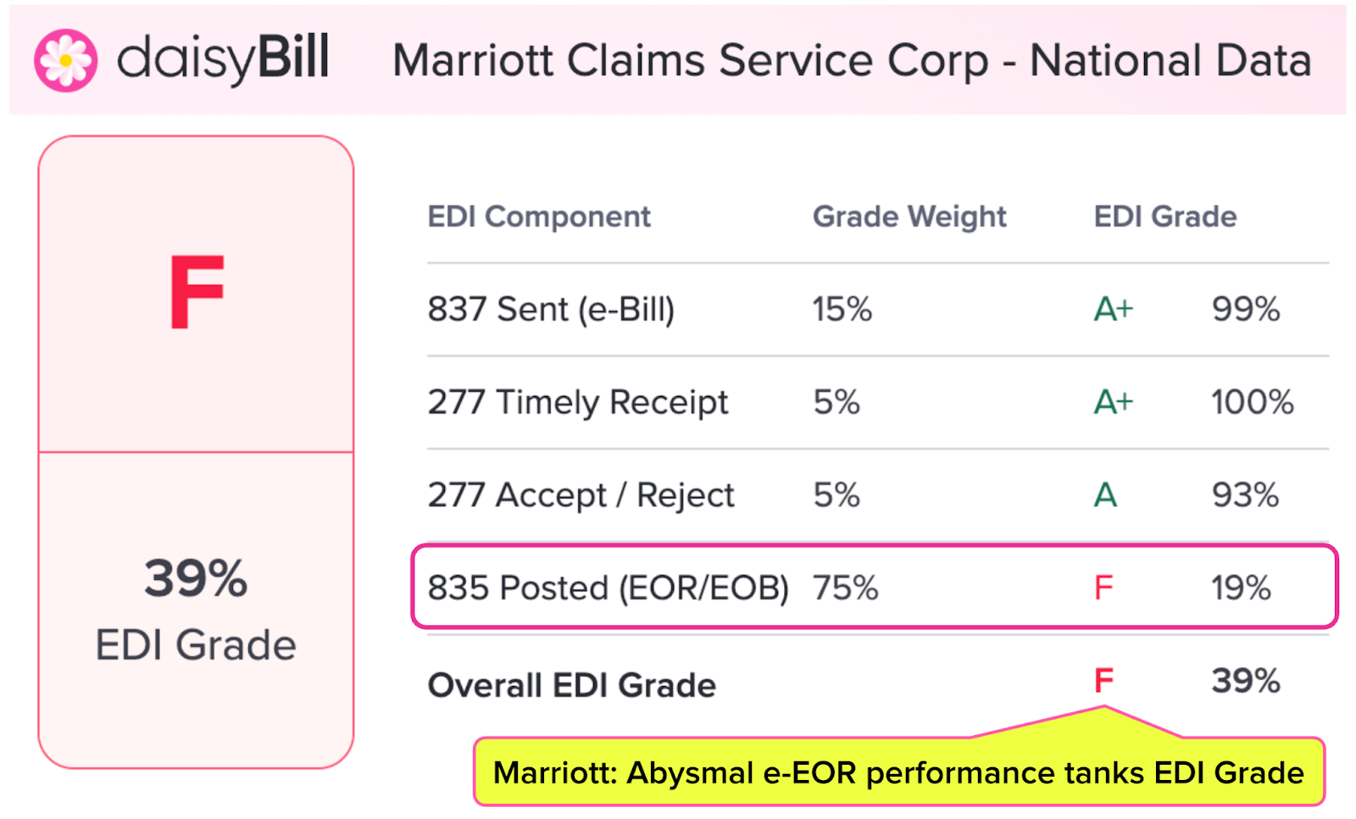Click the 100% Timely Receipt score

[x=1252, y=402]
